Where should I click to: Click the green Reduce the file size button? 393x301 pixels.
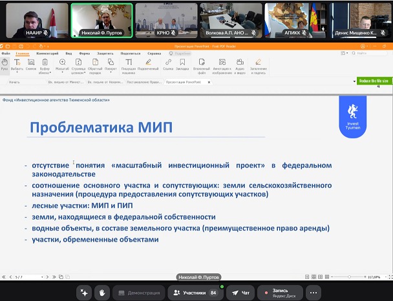(x=374, y=80)
